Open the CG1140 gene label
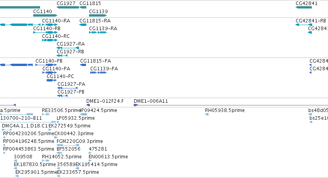 point(42,11)
